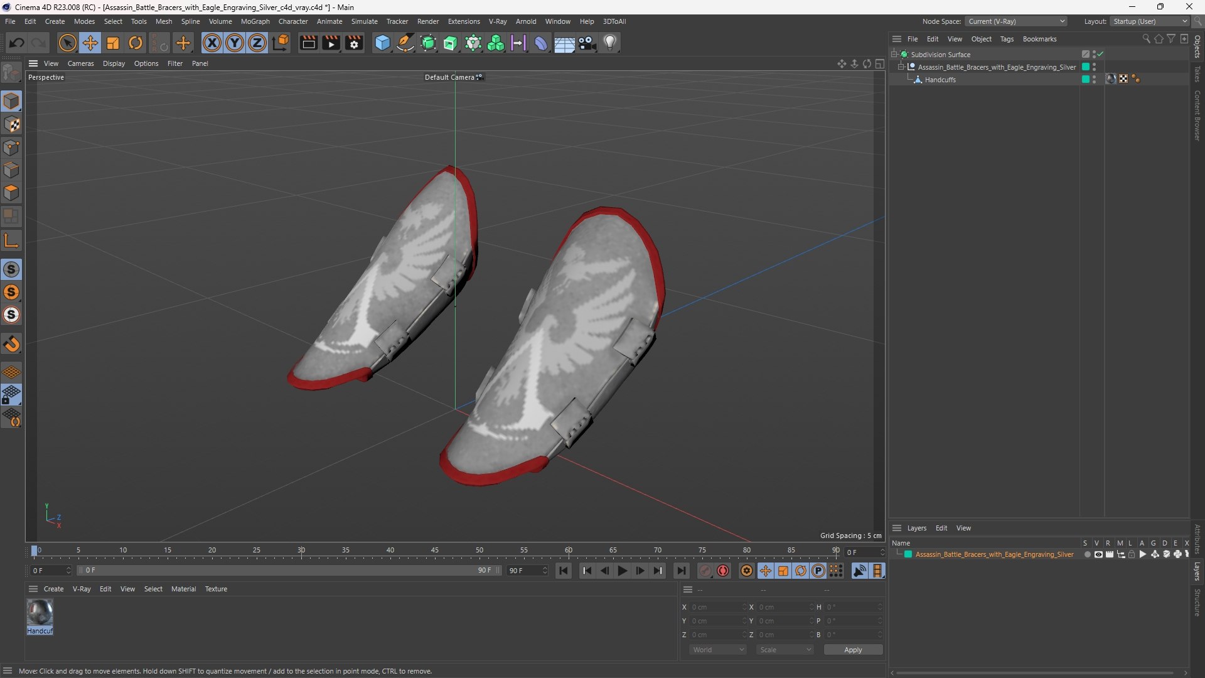The height and width of the screenshot is (678, 1205).
Task: Open the Objects manager Tags menu
Action: (1007, 39)
